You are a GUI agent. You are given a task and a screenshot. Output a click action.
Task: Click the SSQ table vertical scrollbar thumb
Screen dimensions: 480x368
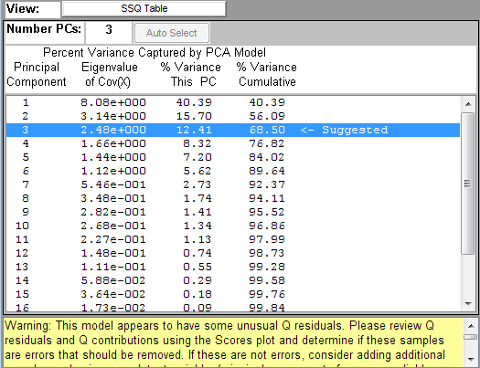coord(468,183)
